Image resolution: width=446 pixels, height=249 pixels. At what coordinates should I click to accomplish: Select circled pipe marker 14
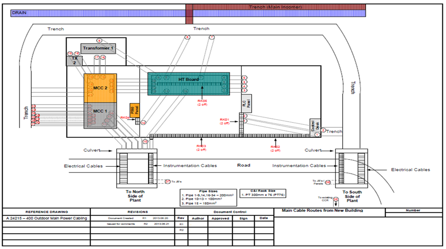143,123
